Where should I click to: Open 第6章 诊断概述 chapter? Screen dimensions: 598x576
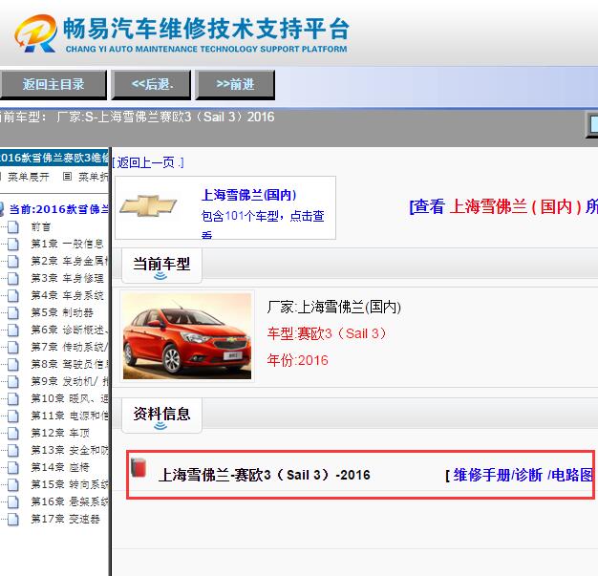pos(70,330)
